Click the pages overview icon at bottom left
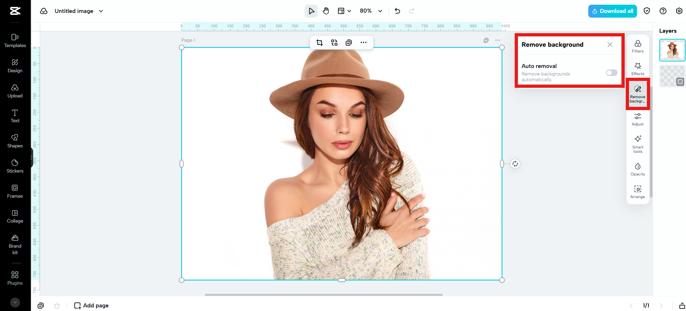The width and height of the screenshot is (686, 311). coord(41,306)
